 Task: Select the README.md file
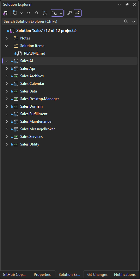coord(34,53)
